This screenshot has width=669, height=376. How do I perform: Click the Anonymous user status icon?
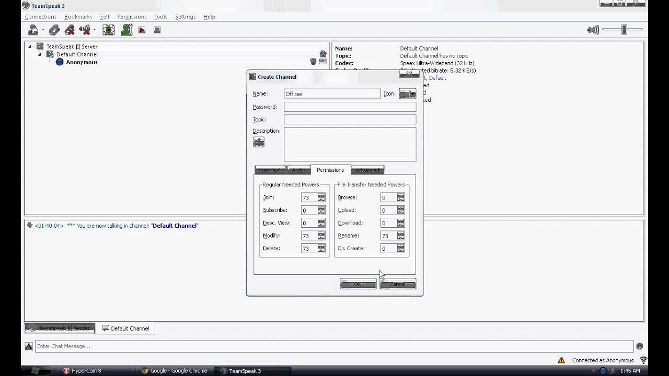60,62
